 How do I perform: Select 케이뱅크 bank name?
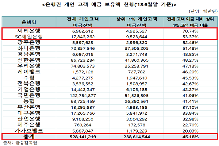pyautogui.click(x=29, y=72)
